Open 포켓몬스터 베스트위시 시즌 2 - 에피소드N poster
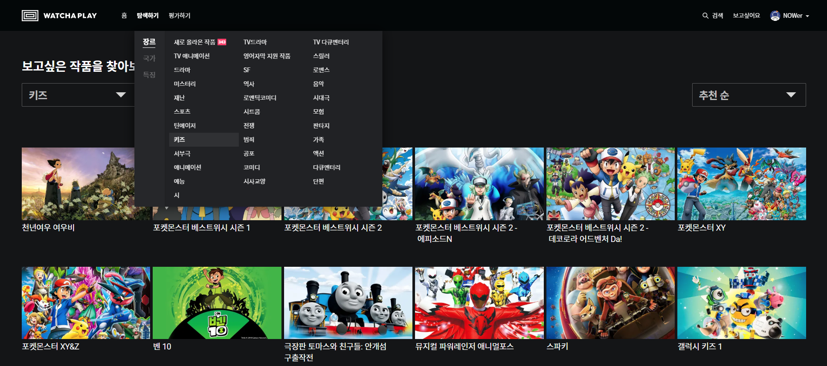 (479, 184)
